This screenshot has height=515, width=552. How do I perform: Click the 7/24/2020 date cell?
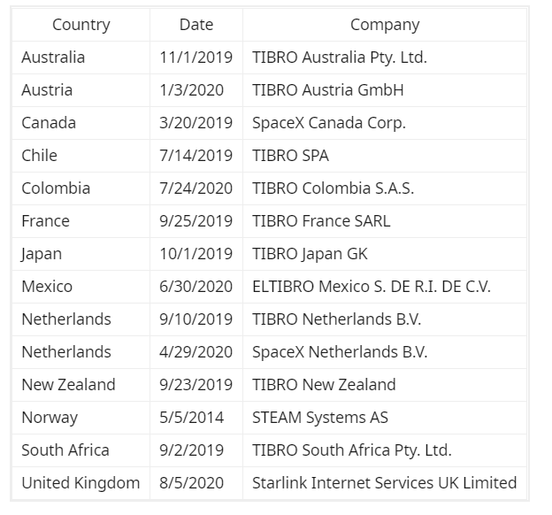tap(195, 188)
